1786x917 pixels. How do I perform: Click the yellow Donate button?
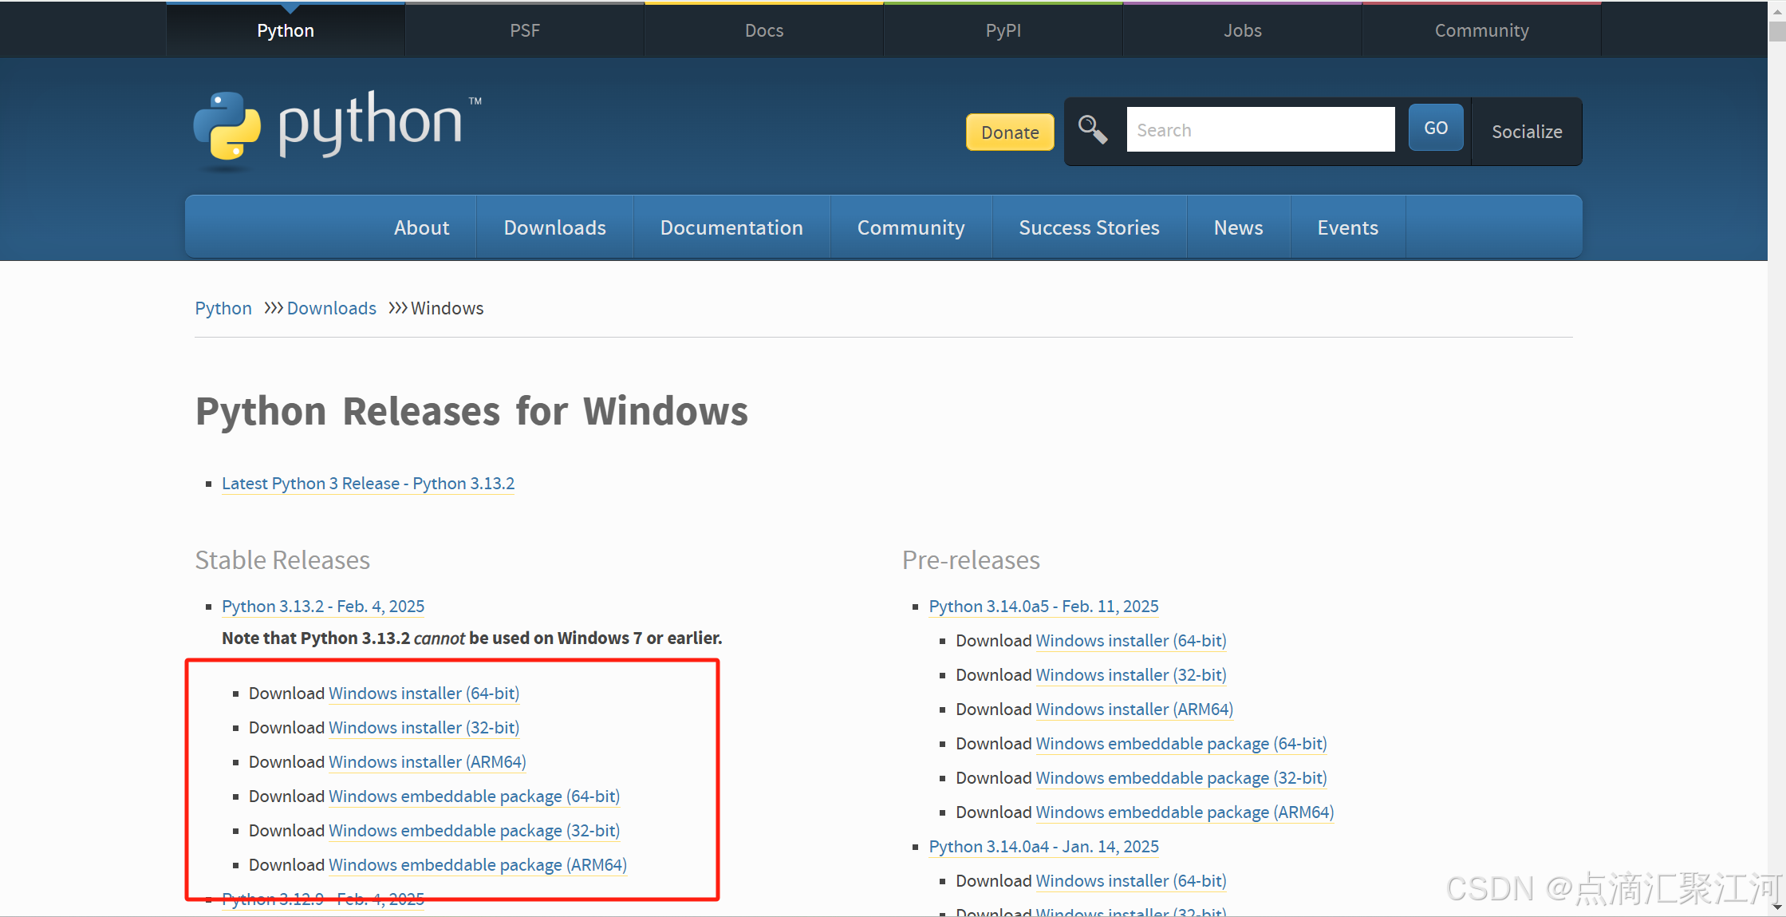(1009, 132)
